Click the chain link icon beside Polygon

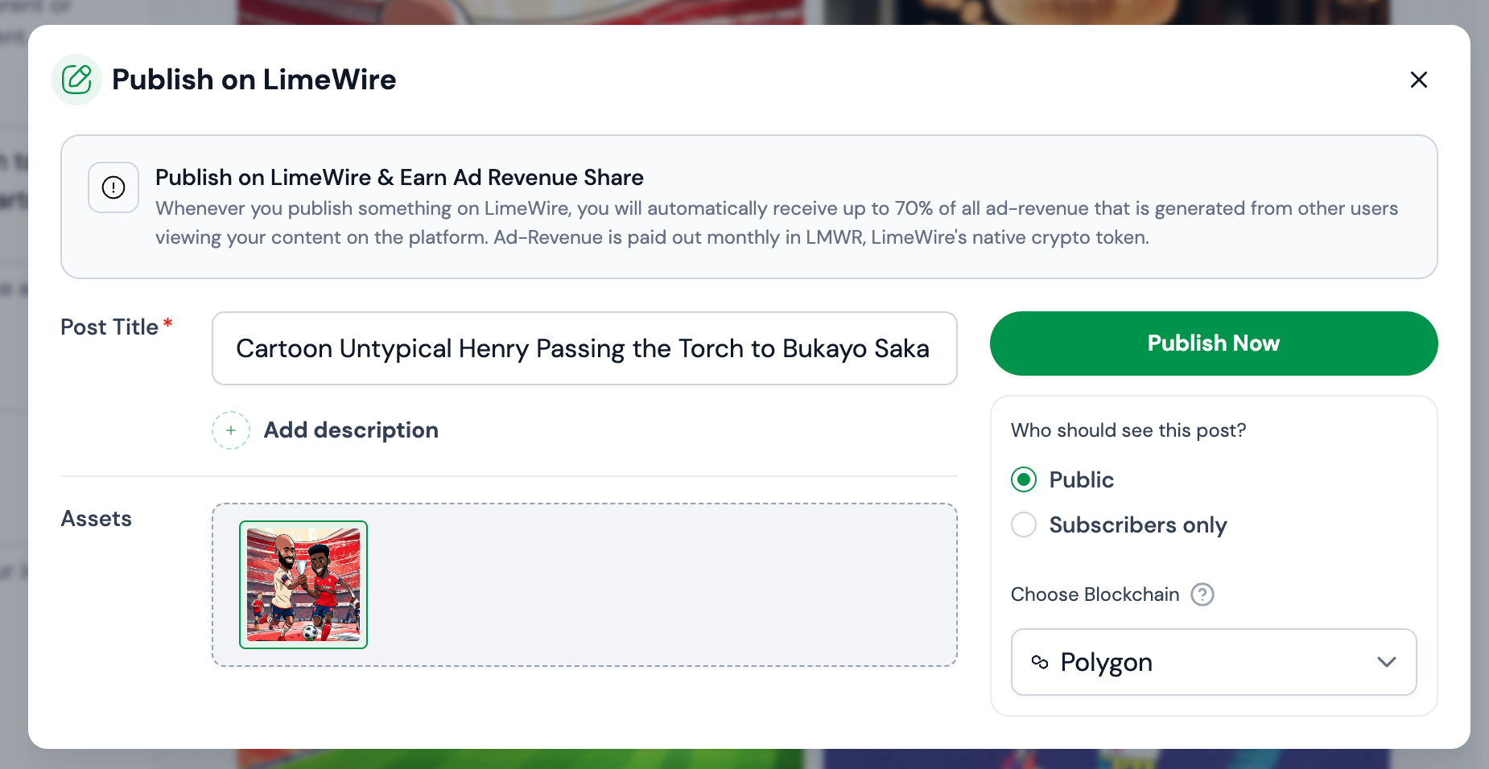pyautogui.click(x=1039, y=662)
